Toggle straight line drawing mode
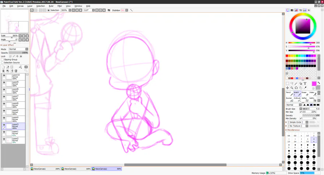Viewport: 324px width, 175px height. (131, 10)
